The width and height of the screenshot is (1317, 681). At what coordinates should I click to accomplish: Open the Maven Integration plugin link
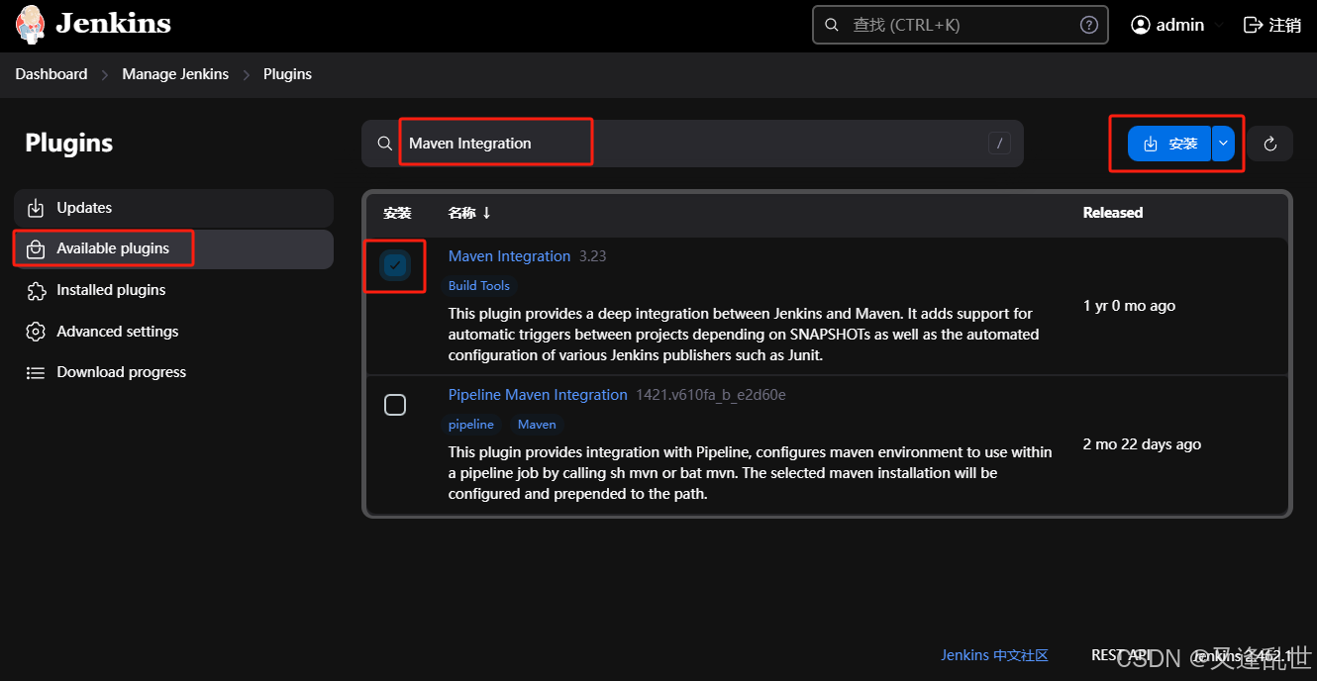[x=509, y=256]
